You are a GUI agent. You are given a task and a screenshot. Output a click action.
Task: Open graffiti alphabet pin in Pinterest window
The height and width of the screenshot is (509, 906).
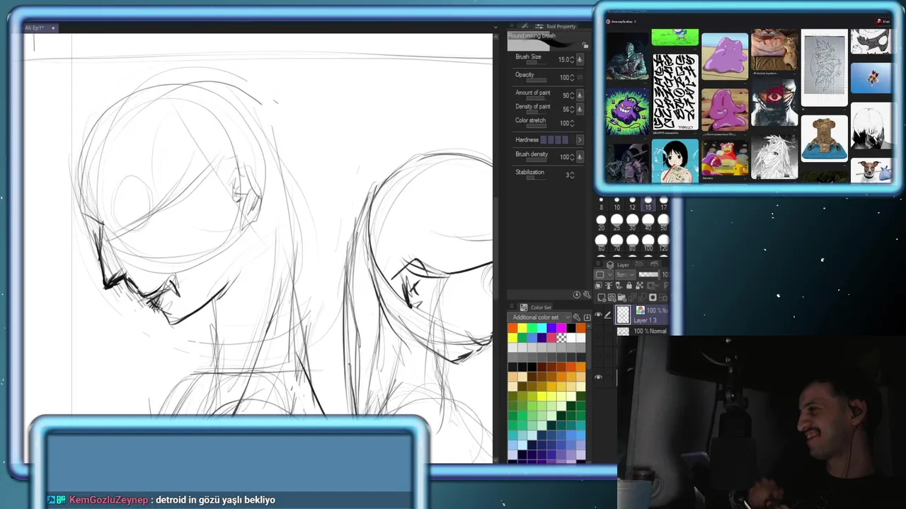point(675,92)
